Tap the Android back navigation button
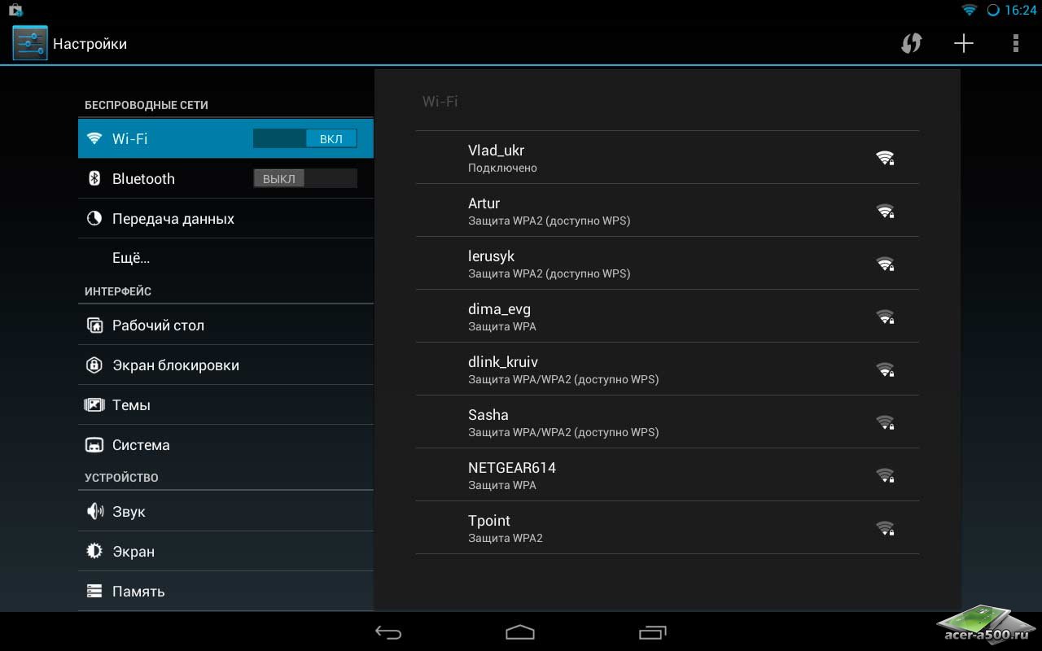1042x651 pixels. pos(388,632)
